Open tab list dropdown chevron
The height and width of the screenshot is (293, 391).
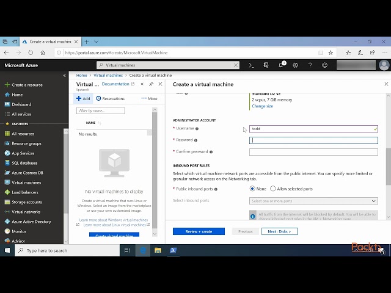[x=97, y=42]
